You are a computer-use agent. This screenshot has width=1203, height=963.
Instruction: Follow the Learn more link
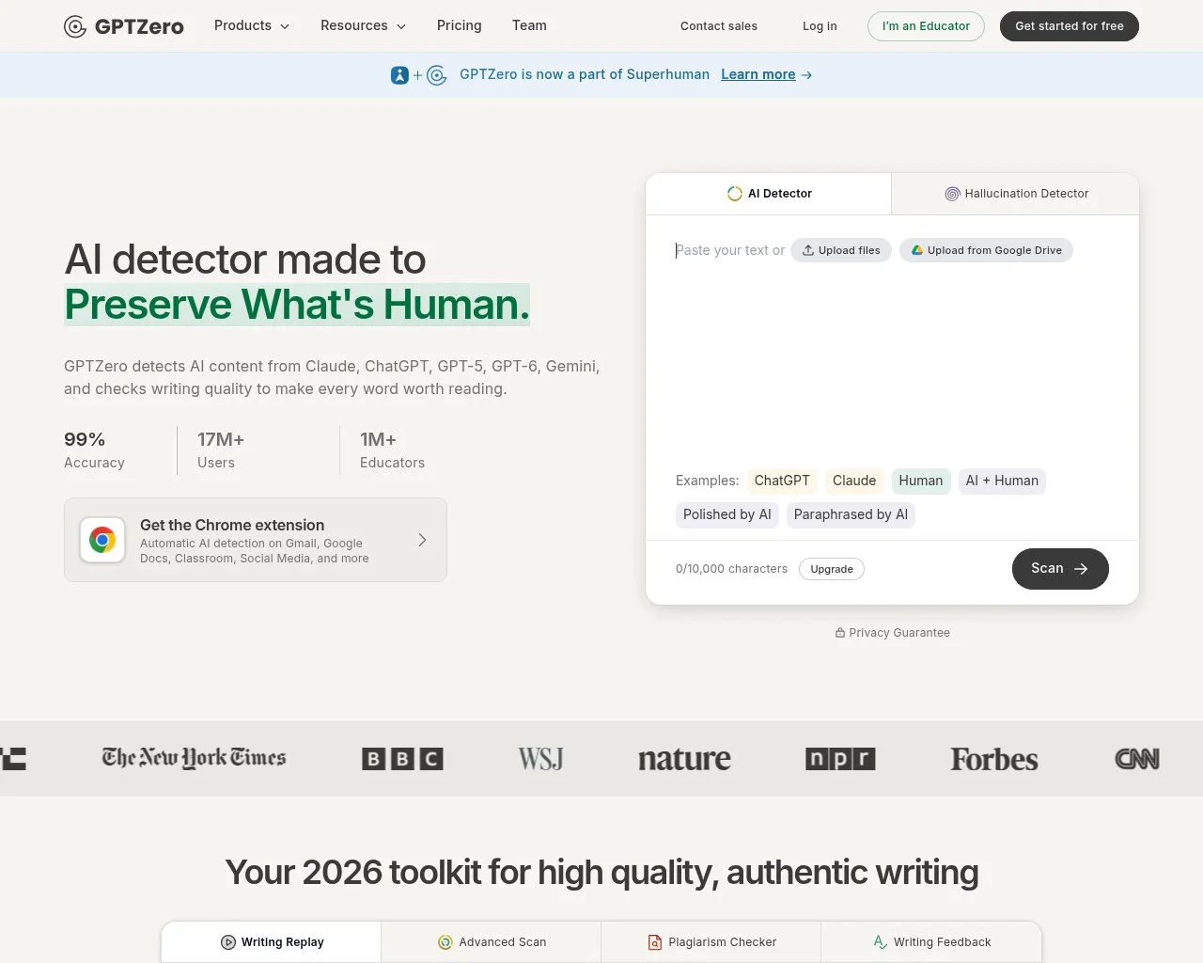[758, 74]
